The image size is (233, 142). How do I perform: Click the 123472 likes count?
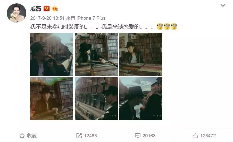(208, 136)
